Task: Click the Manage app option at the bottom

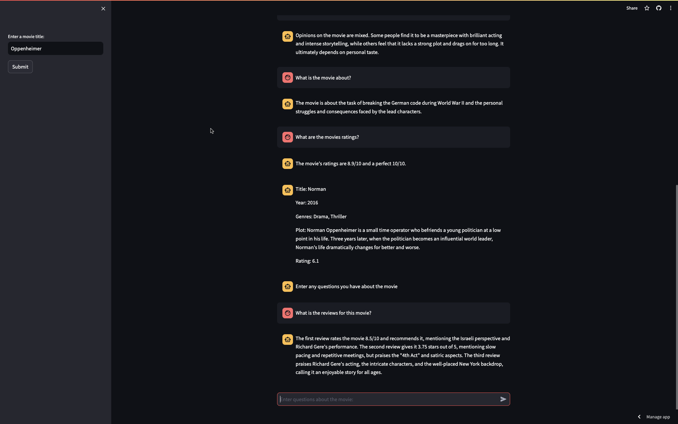Action: [x=658, y=416]
